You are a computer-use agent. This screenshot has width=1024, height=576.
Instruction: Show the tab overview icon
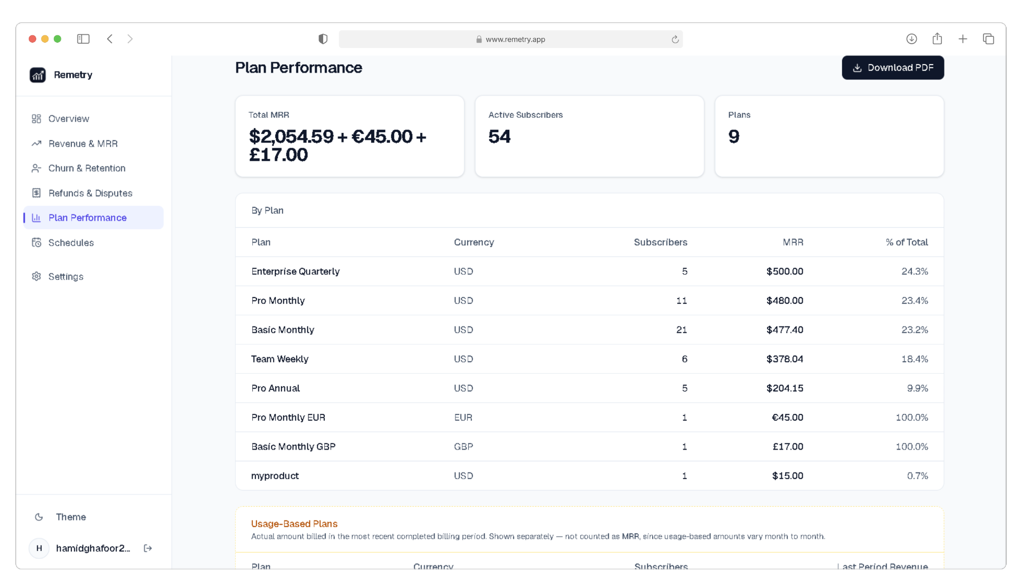click(988, 39)
